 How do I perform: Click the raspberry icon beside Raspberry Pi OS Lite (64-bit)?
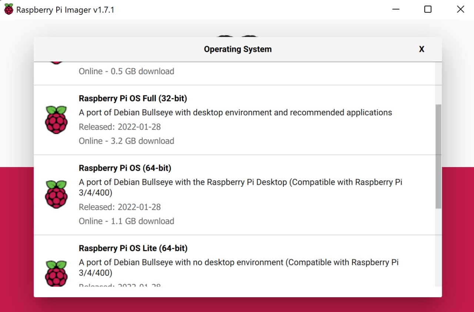coord(56,274)
